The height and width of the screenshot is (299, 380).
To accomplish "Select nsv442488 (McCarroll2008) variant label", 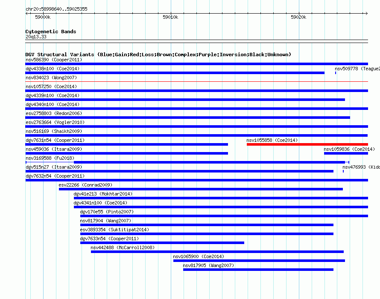I will (123, 247).
